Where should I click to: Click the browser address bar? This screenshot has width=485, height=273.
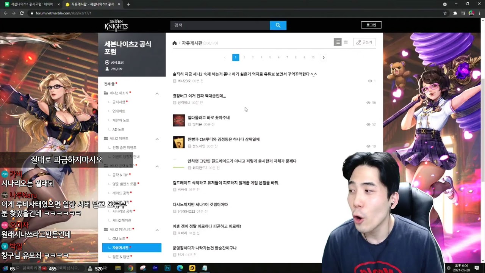(x=235, y=13)
